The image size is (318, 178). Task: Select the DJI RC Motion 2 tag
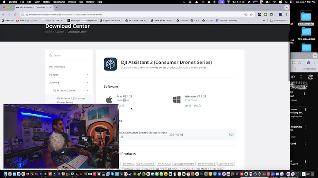click(x=146, y=163)
